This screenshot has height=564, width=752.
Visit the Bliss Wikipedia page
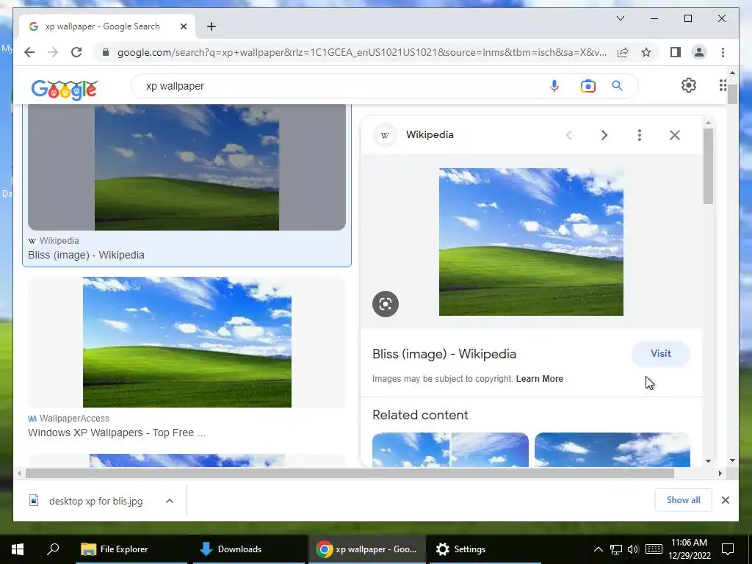pos(660,354)
